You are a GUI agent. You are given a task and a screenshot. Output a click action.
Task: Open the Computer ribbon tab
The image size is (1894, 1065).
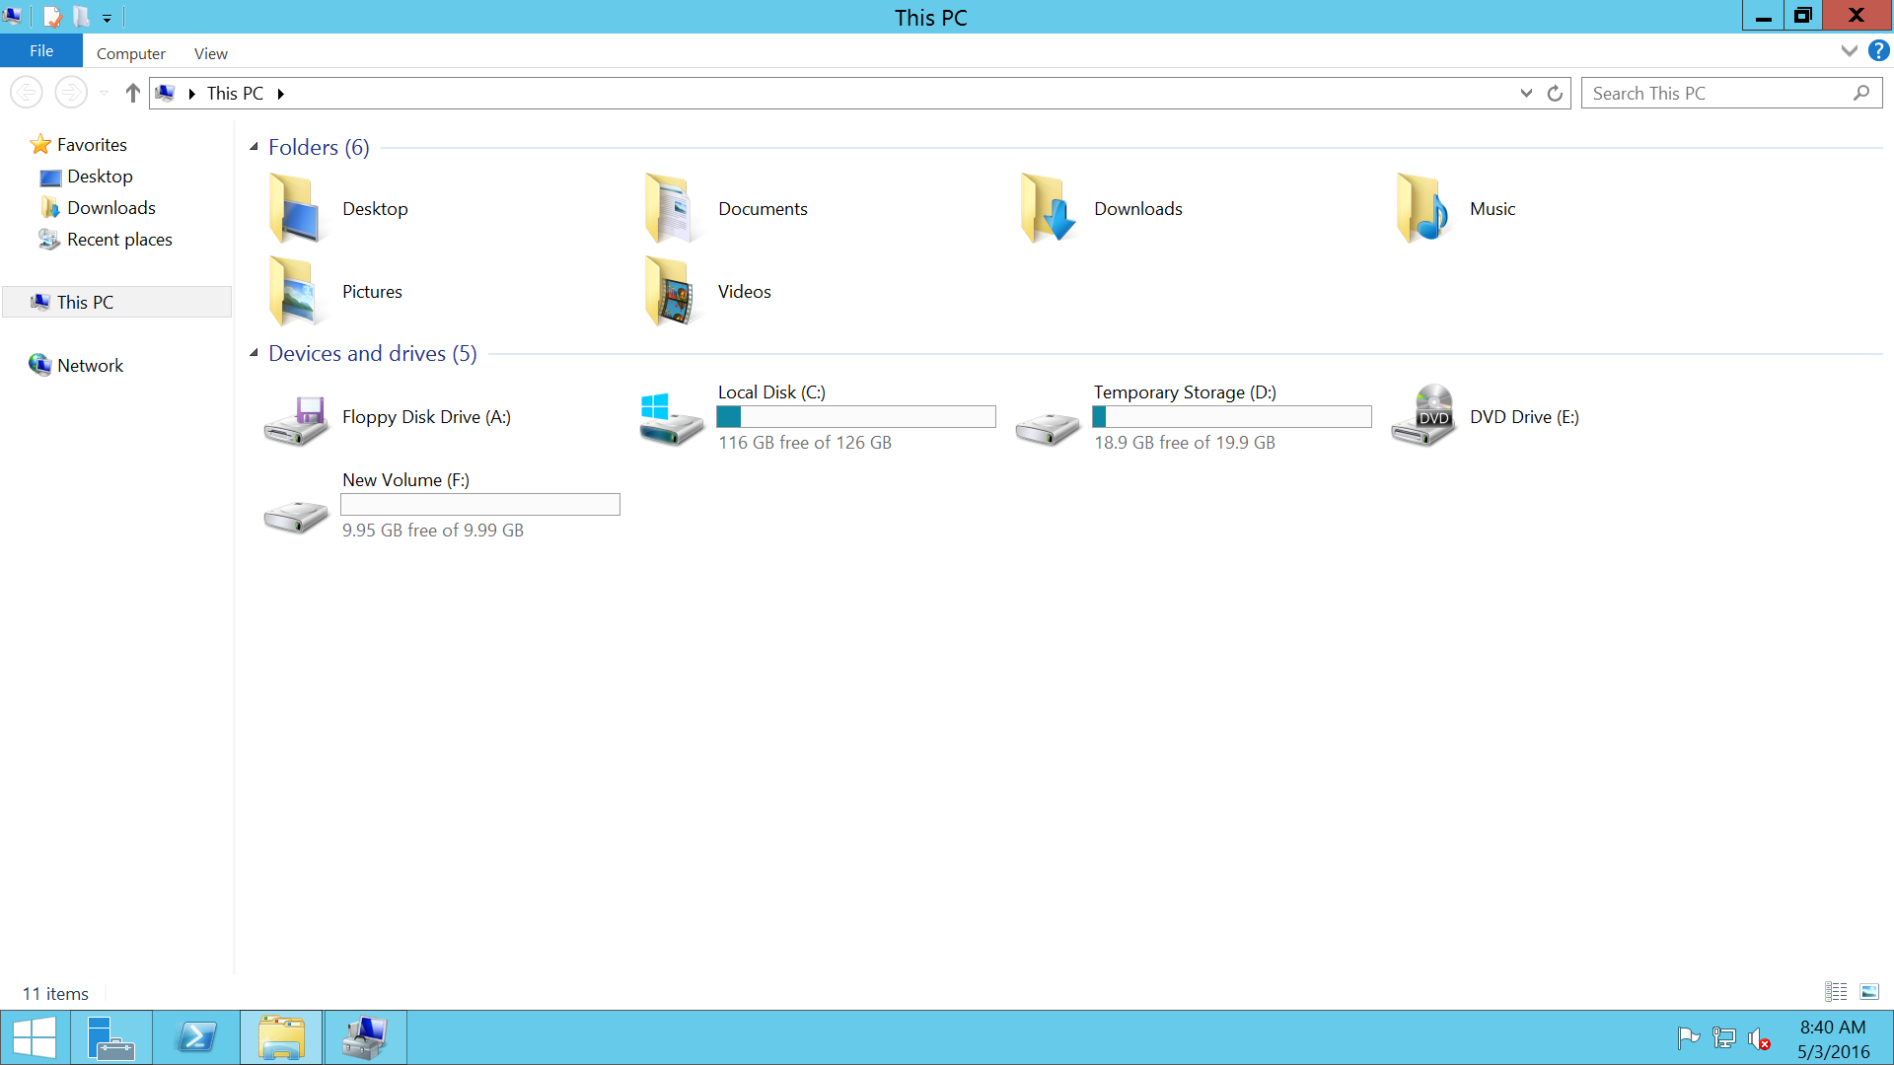[x=130, y=53]
